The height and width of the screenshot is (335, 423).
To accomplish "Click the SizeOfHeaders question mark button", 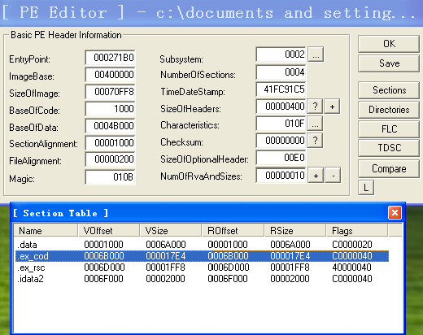I will point(315,107).
